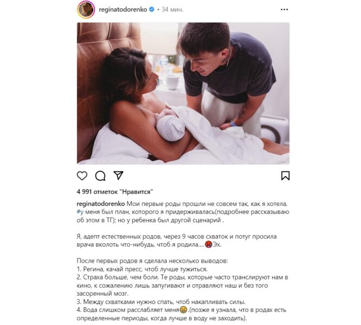The image size is (361, 325).
Task: View who liked via '4 991 отметок Нравится'
Action: tap(115, 192)
